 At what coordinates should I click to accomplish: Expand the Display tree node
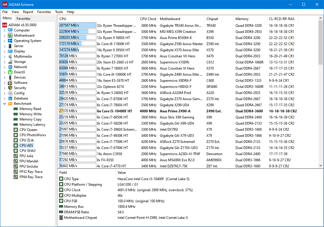click(x=5, y=51)
